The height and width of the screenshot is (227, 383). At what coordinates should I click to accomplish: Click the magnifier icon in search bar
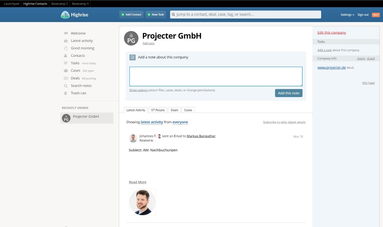[x=173, y=15]
